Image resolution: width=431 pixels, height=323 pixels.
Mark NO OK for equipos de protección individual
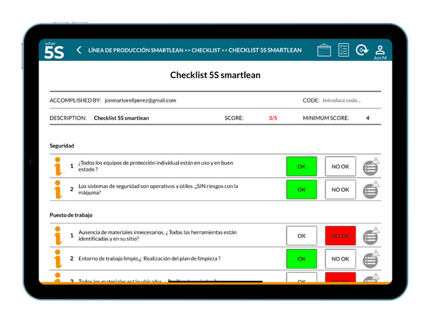340,167
